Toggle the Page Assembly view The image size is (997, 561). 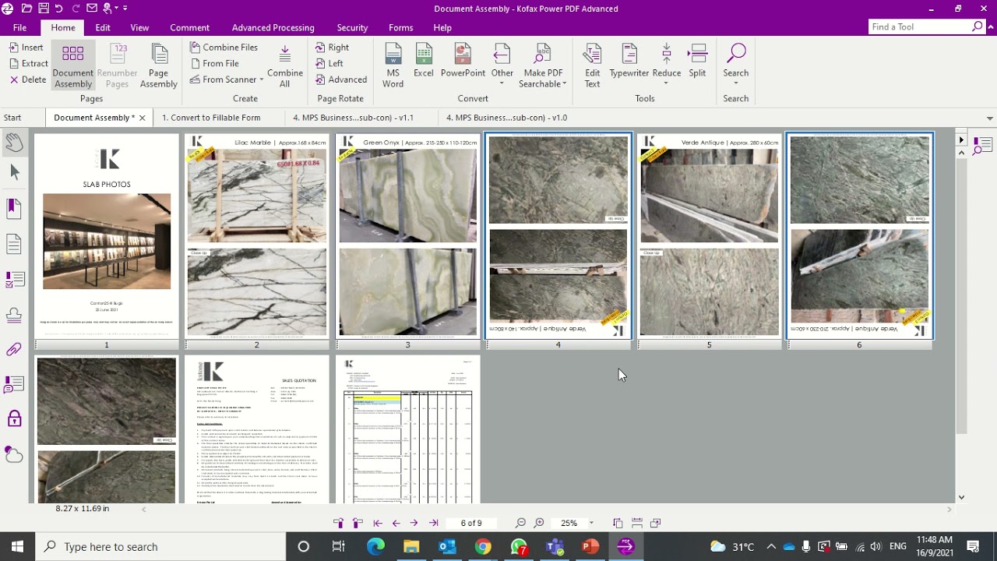point(158,65)
